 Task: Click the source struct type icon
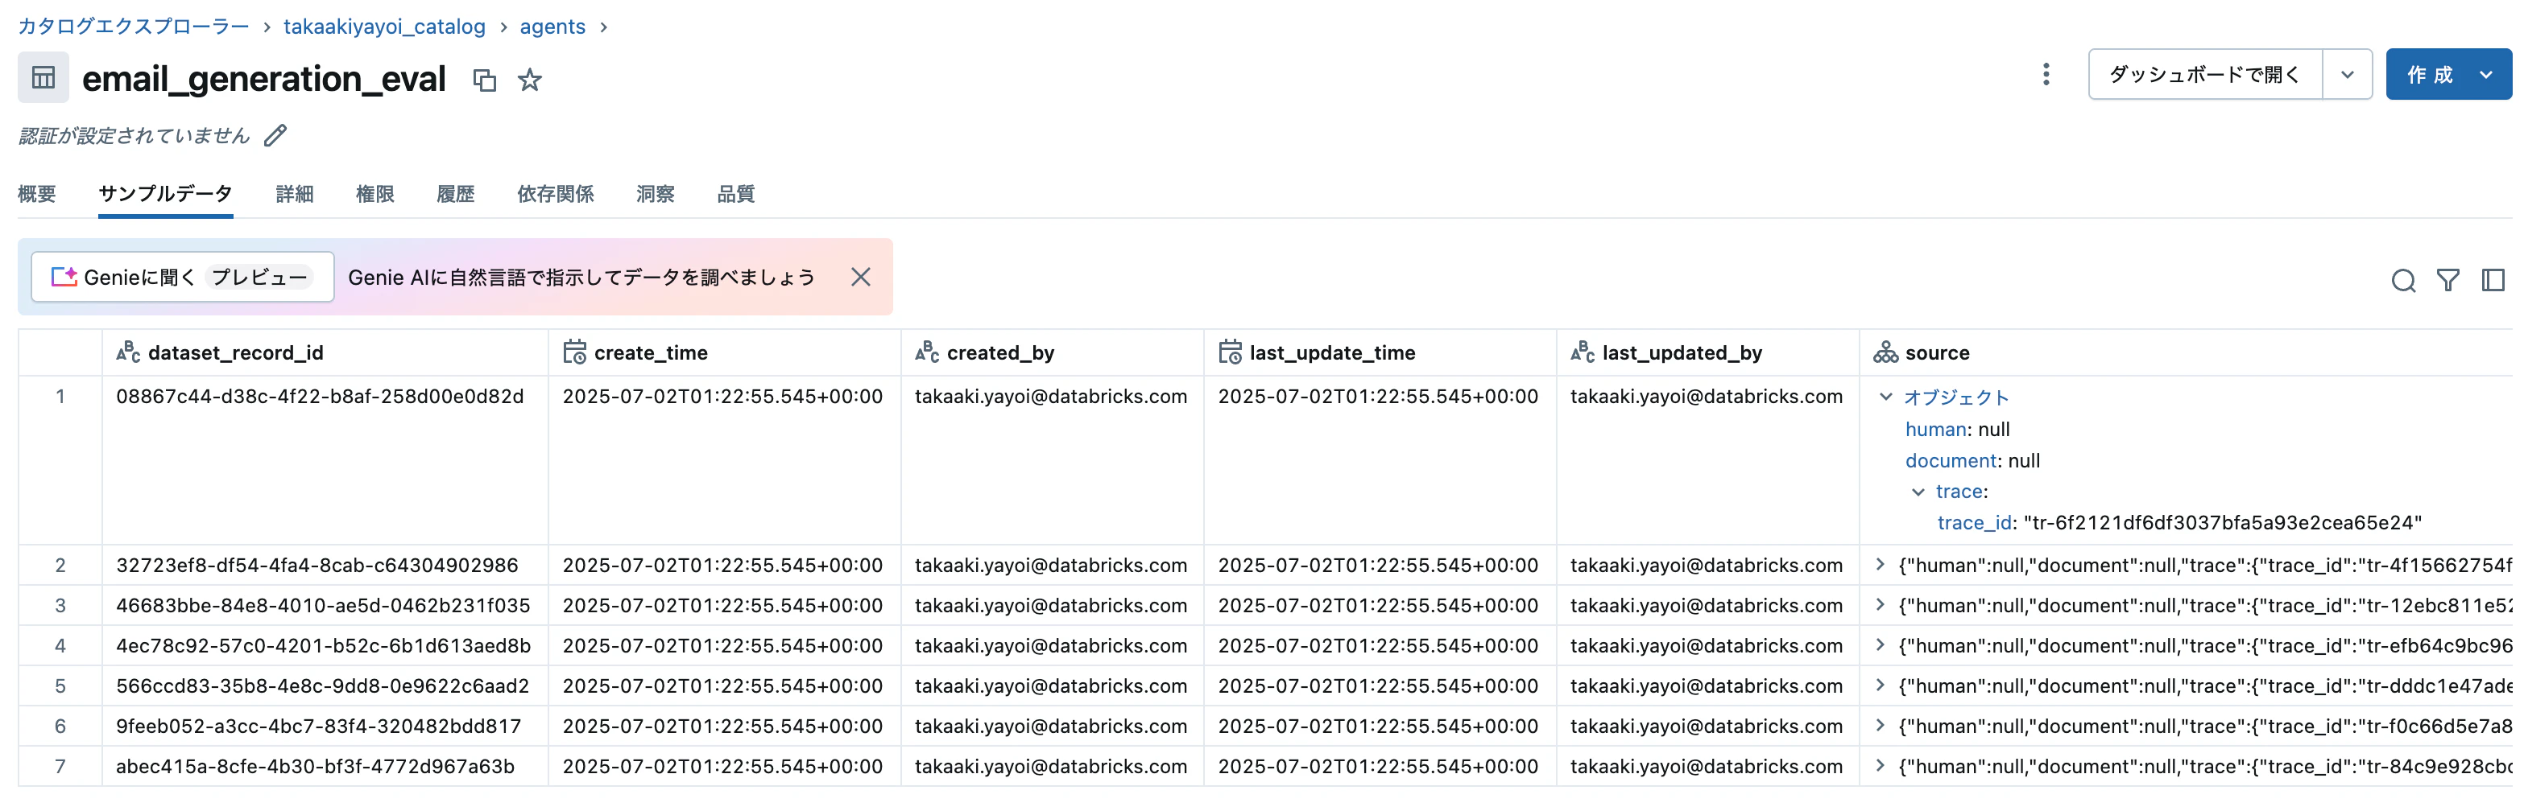pos(1885,352)
